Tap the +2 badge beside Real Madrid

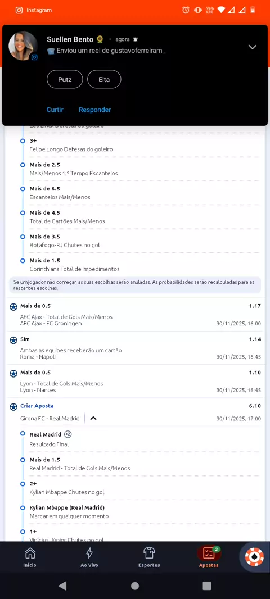(x=67, y=434)
